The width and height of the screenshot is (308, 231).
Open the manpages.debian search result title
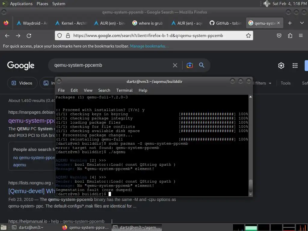[32, 121]
